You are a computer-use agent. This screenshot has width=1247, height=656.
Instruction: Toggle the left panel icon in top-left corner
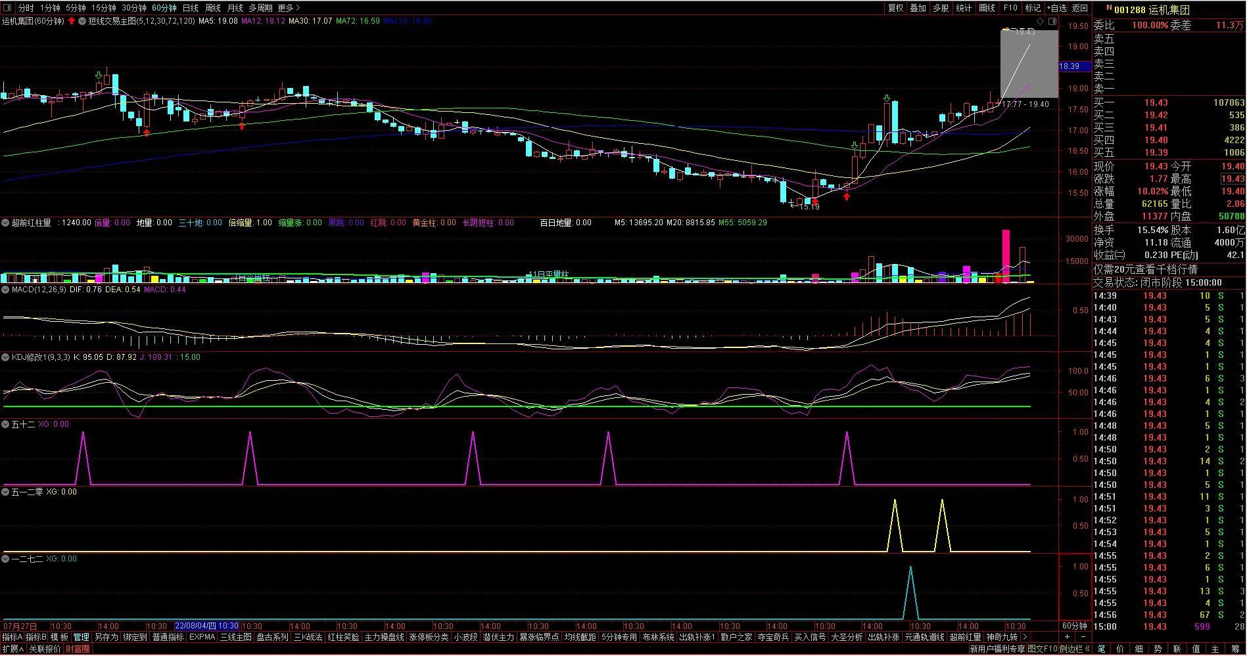(7, 8)
